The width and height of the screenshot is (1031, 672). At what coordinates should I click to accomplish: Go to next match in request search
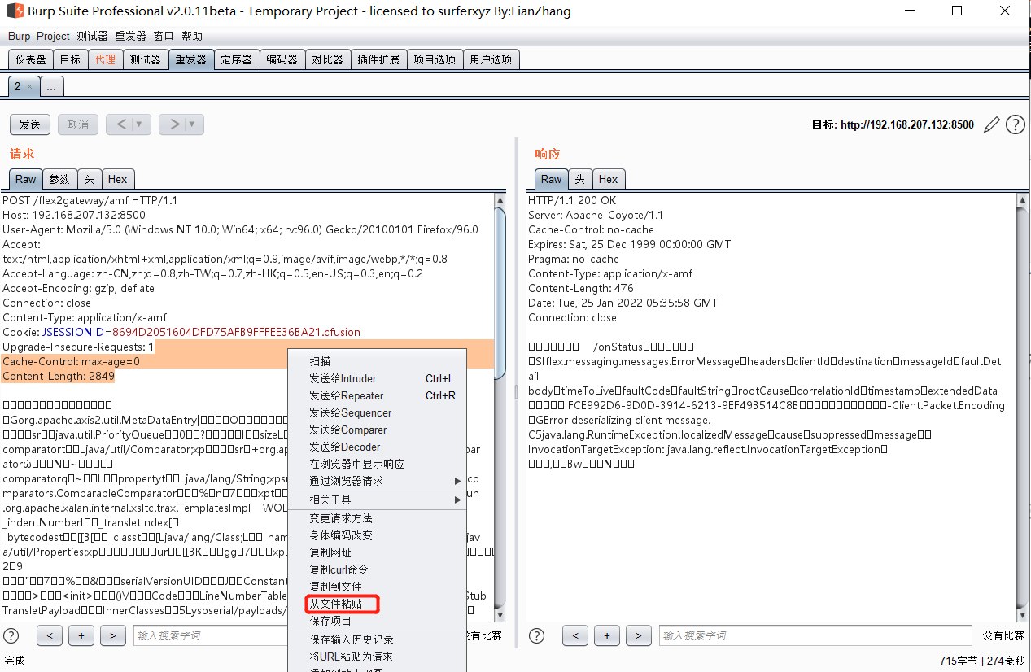click(113, 635)
